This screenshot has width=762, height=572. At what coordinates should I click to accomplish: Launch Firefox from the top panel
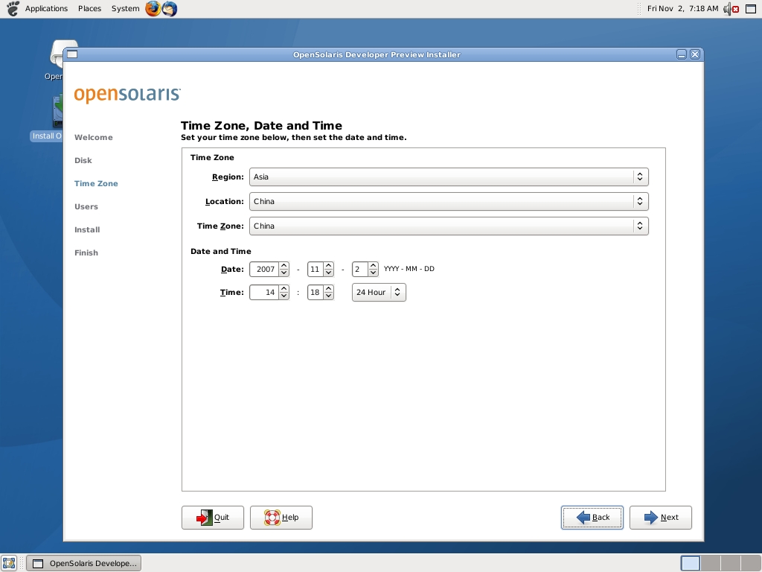point(153,9)
